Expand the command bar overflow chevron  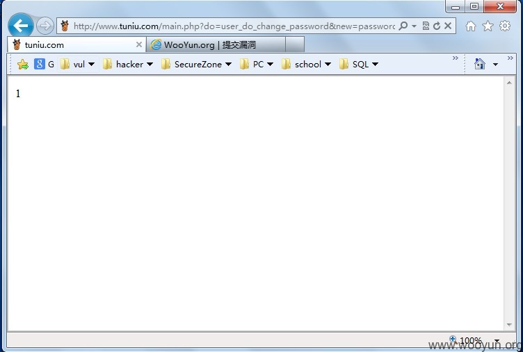pos(510,58)
